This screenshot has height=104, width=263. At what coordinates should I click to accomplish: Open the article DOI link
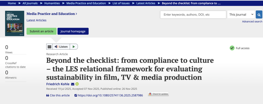pyautogui.click(x=110, y=95)
